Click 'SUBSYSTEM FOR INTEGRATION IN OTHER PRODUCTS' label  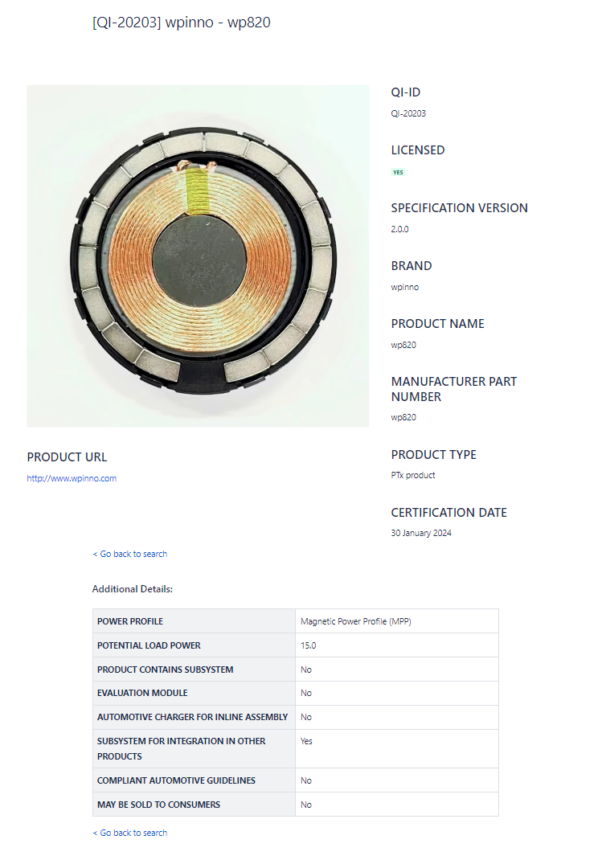coord(181,748)
